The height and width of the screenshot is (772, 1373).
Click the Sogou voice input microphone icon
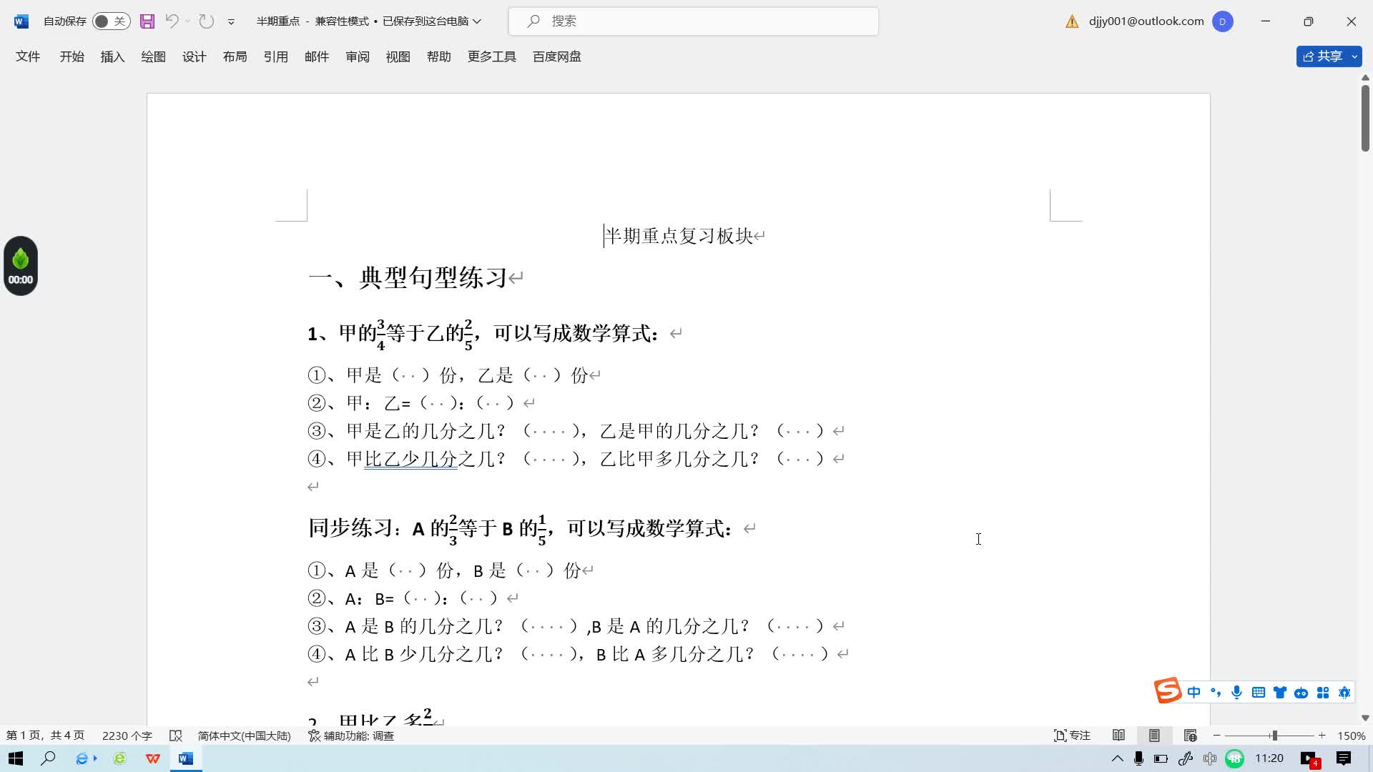[x=1236, y=692]
